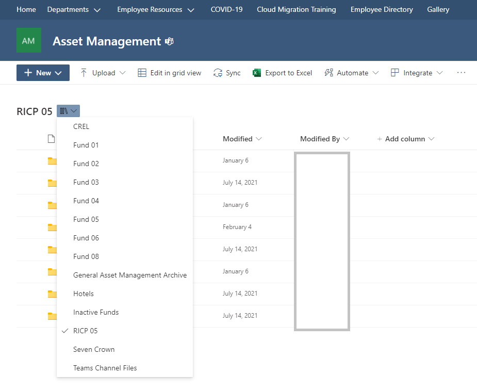Open the Modified By column menu
Image resolution: width=477 pixels, height=390 pixels.
(x=324, y=139)
